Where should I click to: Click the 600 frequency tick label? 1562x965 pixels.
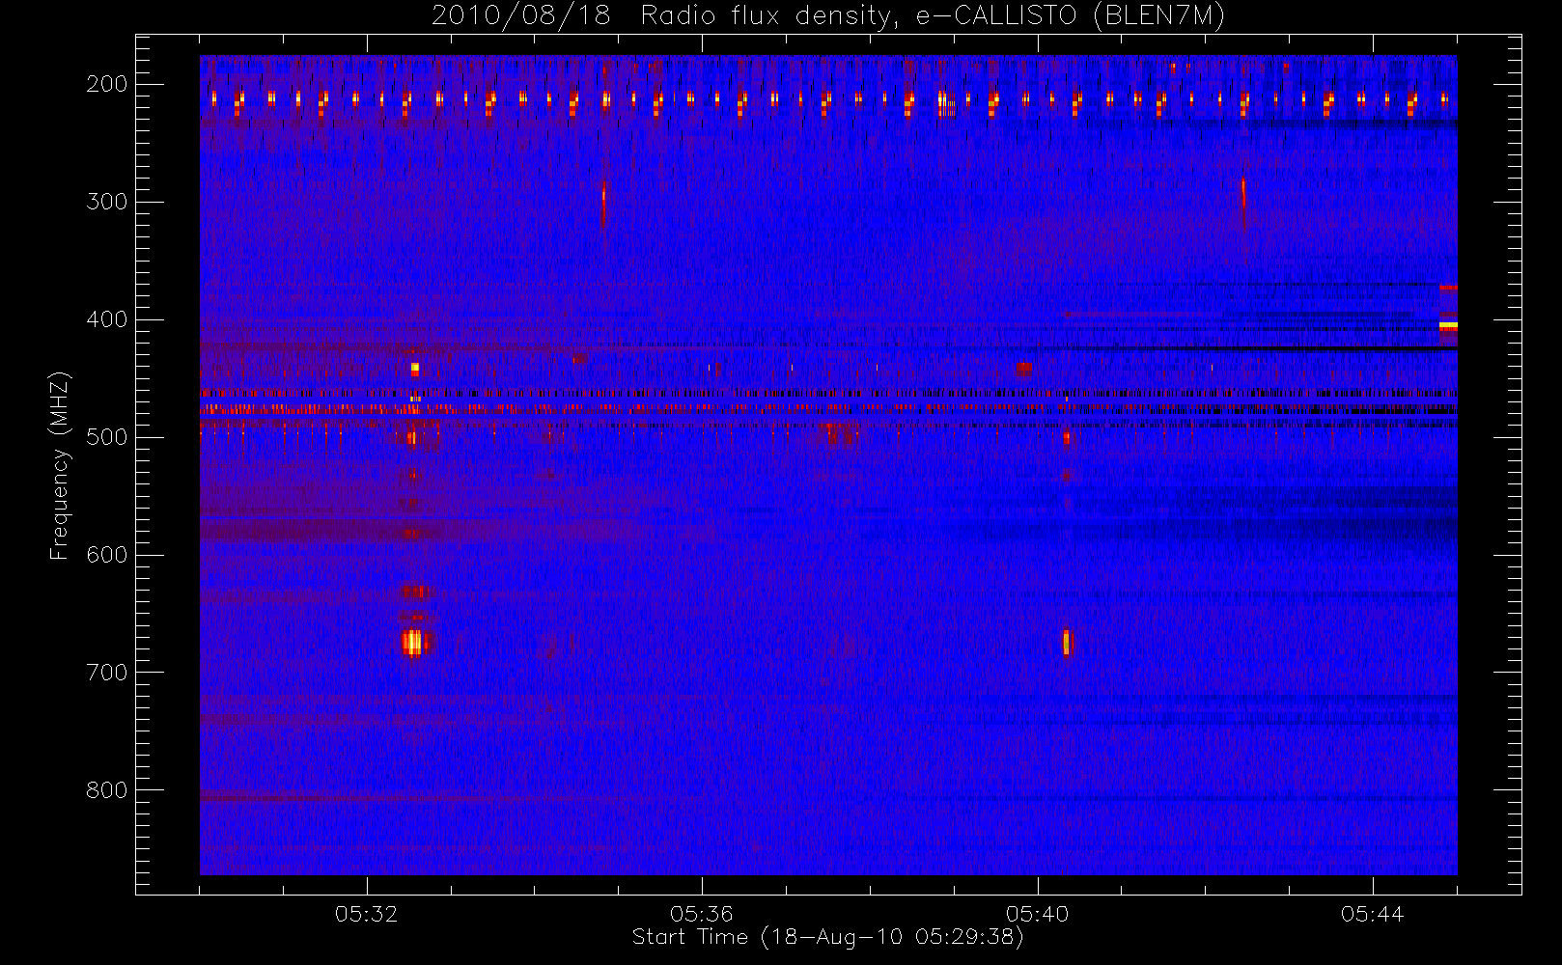coord(107,555)
